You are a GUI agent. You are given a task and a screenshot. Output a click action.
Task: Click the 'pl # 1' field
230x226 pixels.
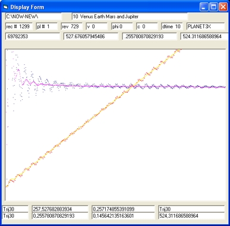pyautogui.click(x=47, y=26)
